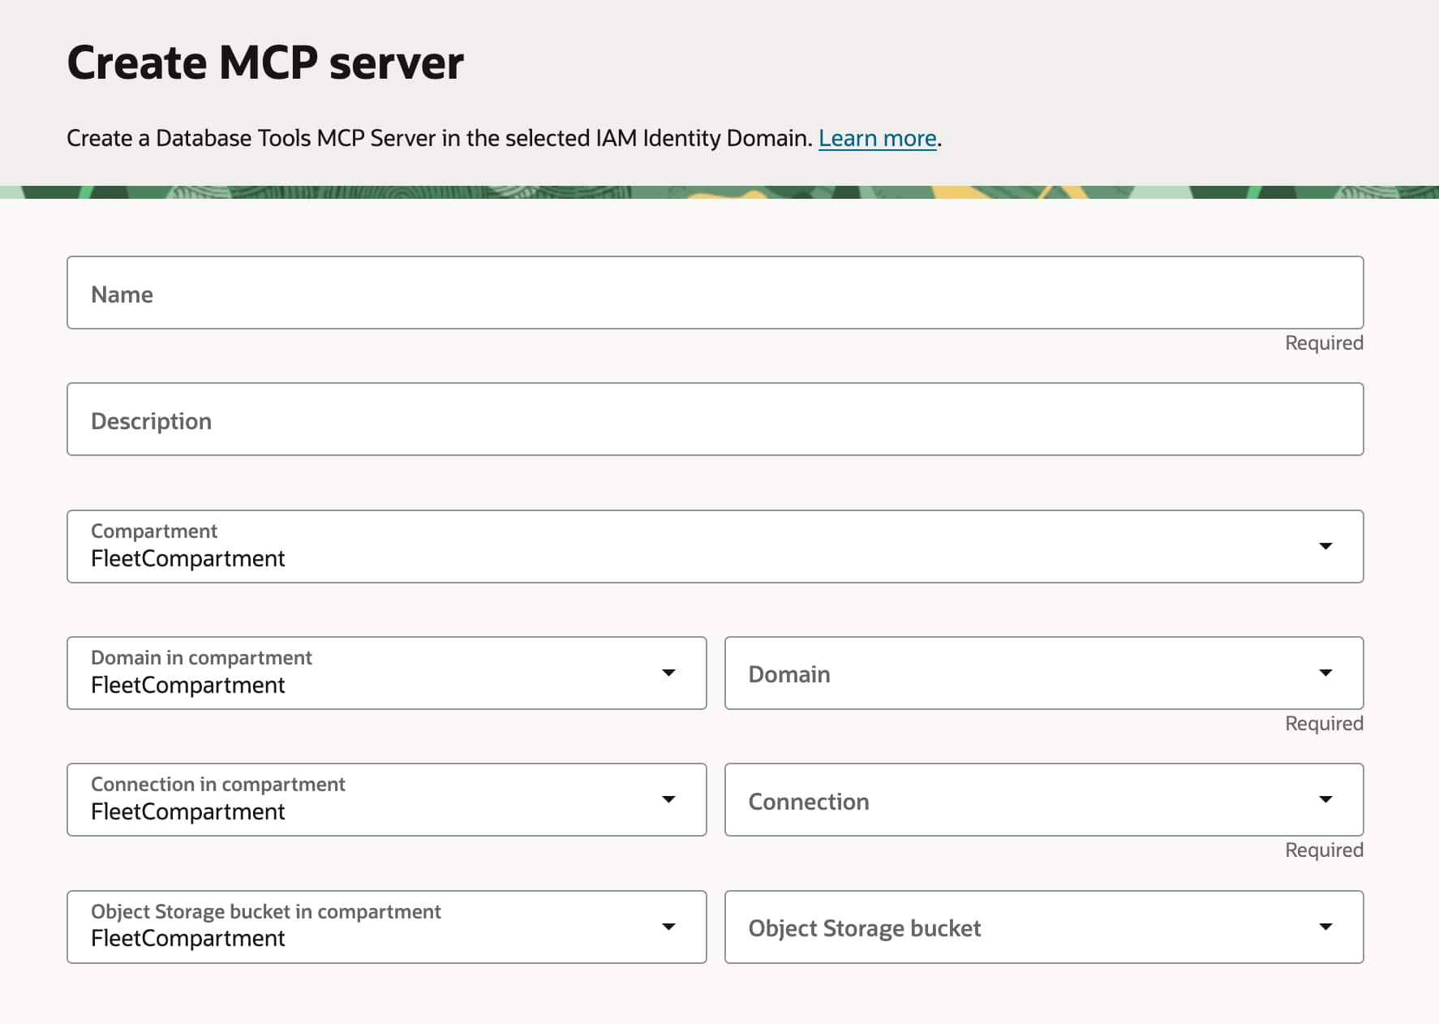Image resolution: width=1439 pixels, height=1024 pixels.
Task: Open the Connection dropdown
Action: tap(1043, 799)
